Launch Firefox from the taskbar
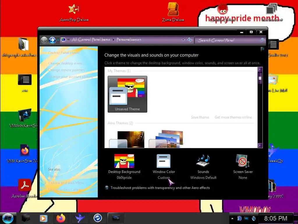 coord(61,218)
